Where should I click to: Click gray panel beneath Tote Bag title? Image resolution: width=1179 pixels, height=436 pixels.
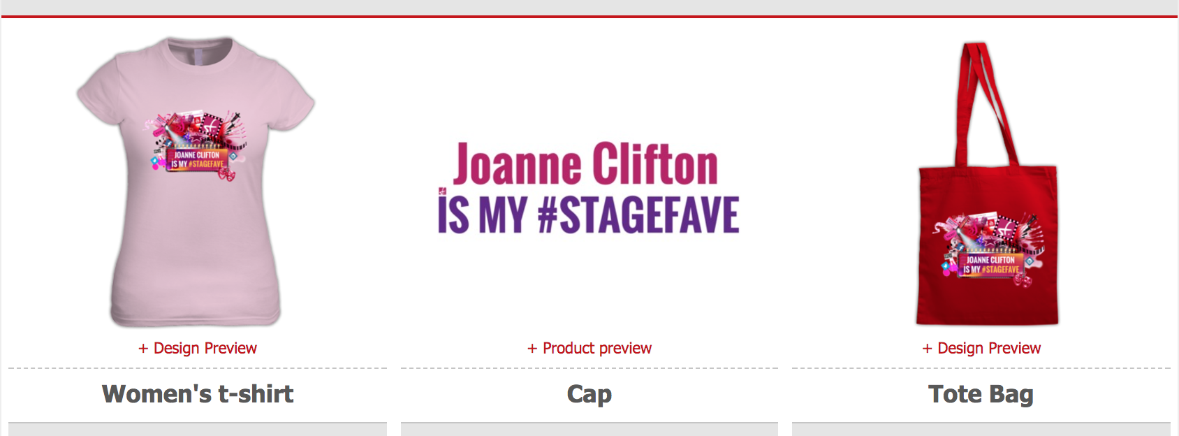click(981, 429)
